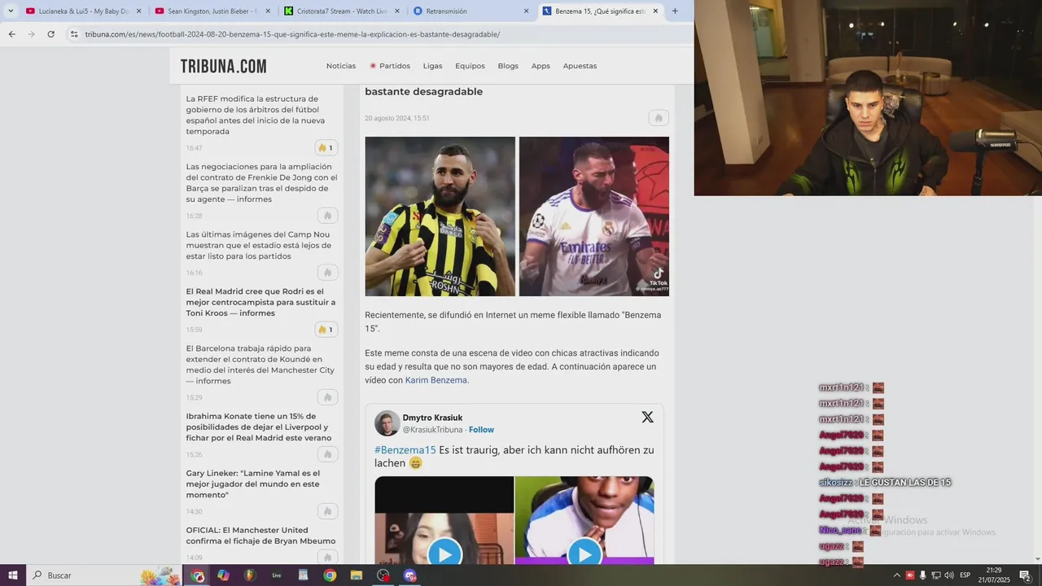1042x586 pixels.
Task: Open Apuestas menu
Action: [x=580, y=66]
